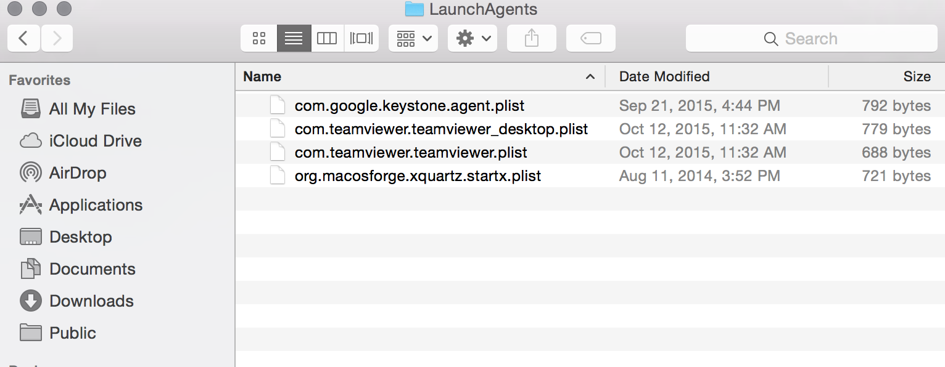This screenshot has height=367, width=945.
Task: Click the All My Files sidebar icon
Action: click(x=31, y=109)
